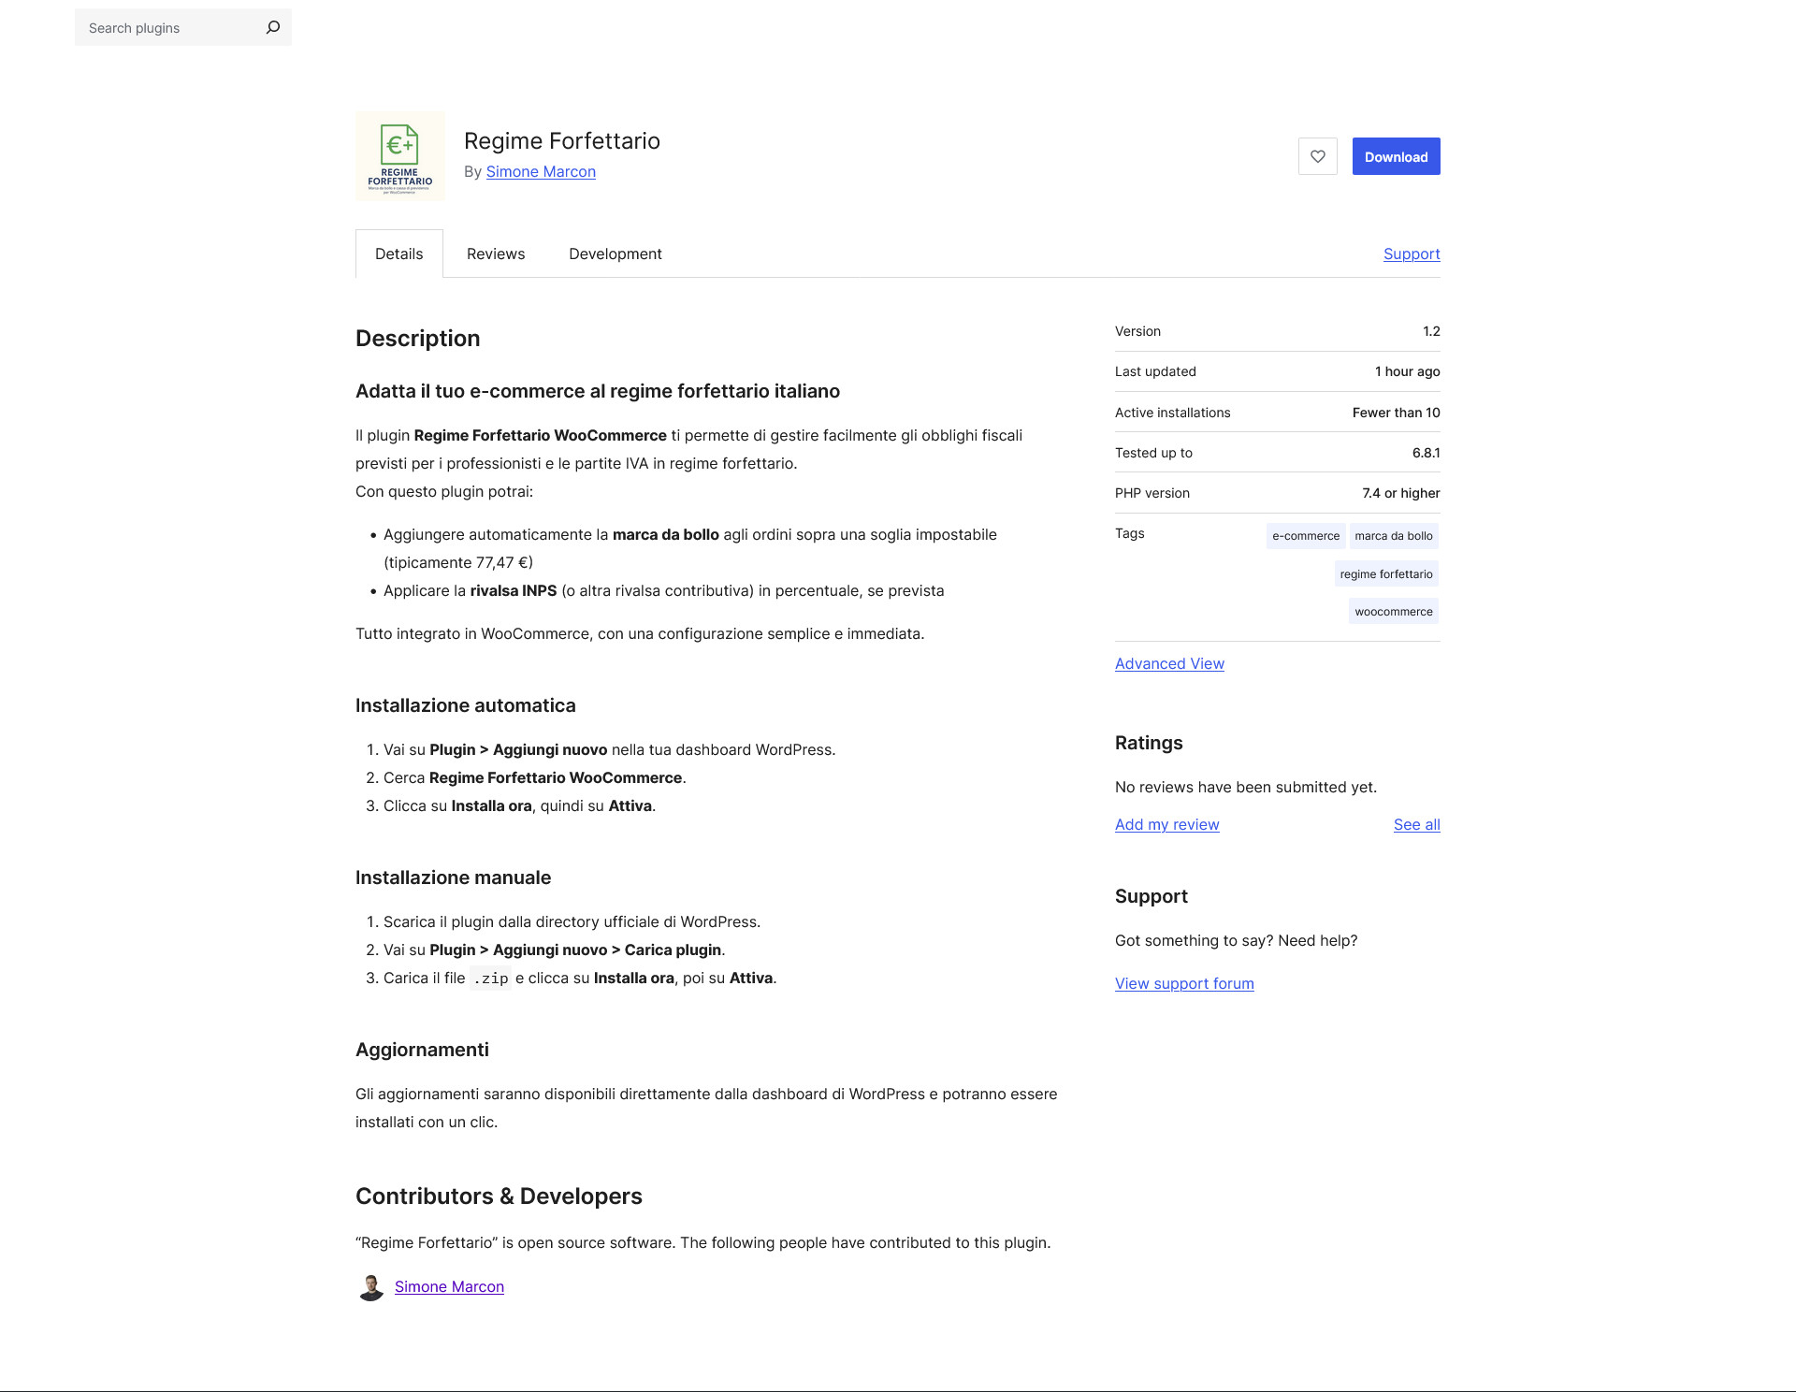Open the author link Simone Marcon near title

click(541, 171)
